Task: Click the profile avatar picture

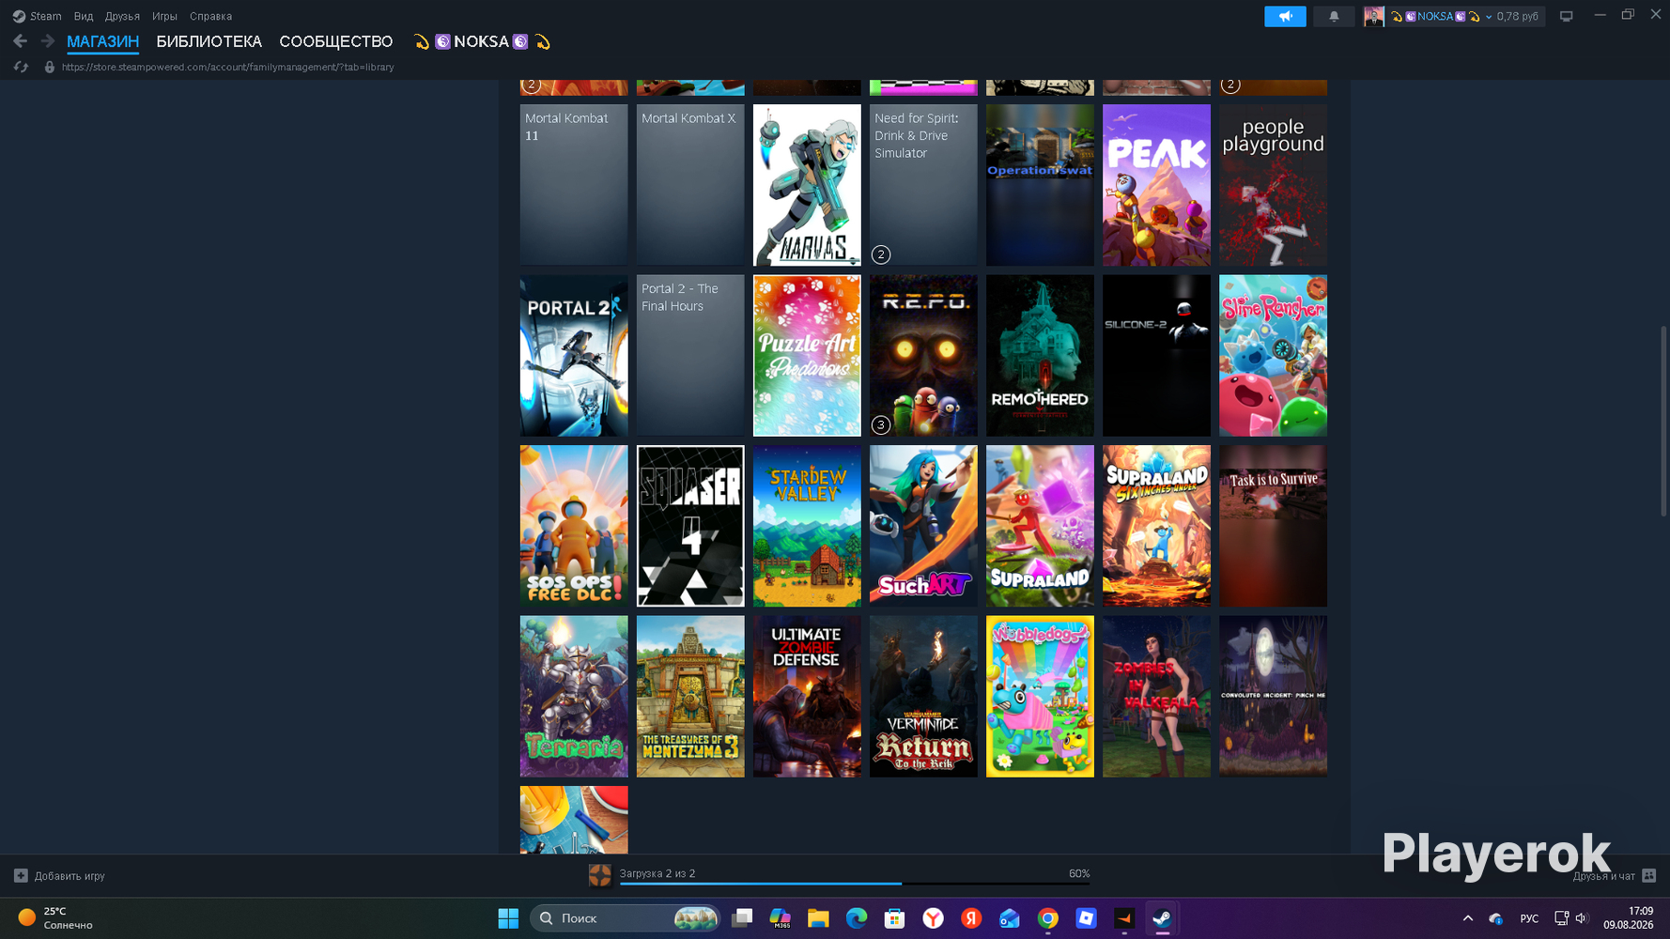Action: (x=1373, y=16)
